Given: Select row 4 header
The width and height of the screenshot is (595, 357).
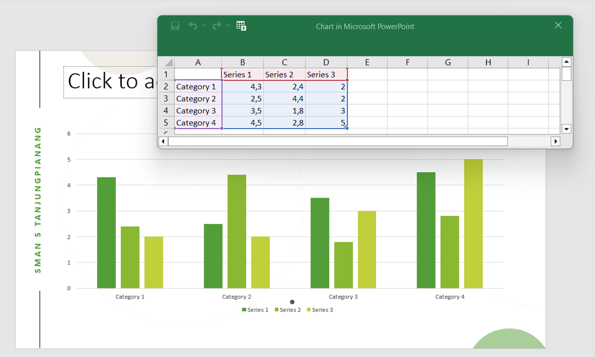Looking at the screenshot, I should coord(166,111).
